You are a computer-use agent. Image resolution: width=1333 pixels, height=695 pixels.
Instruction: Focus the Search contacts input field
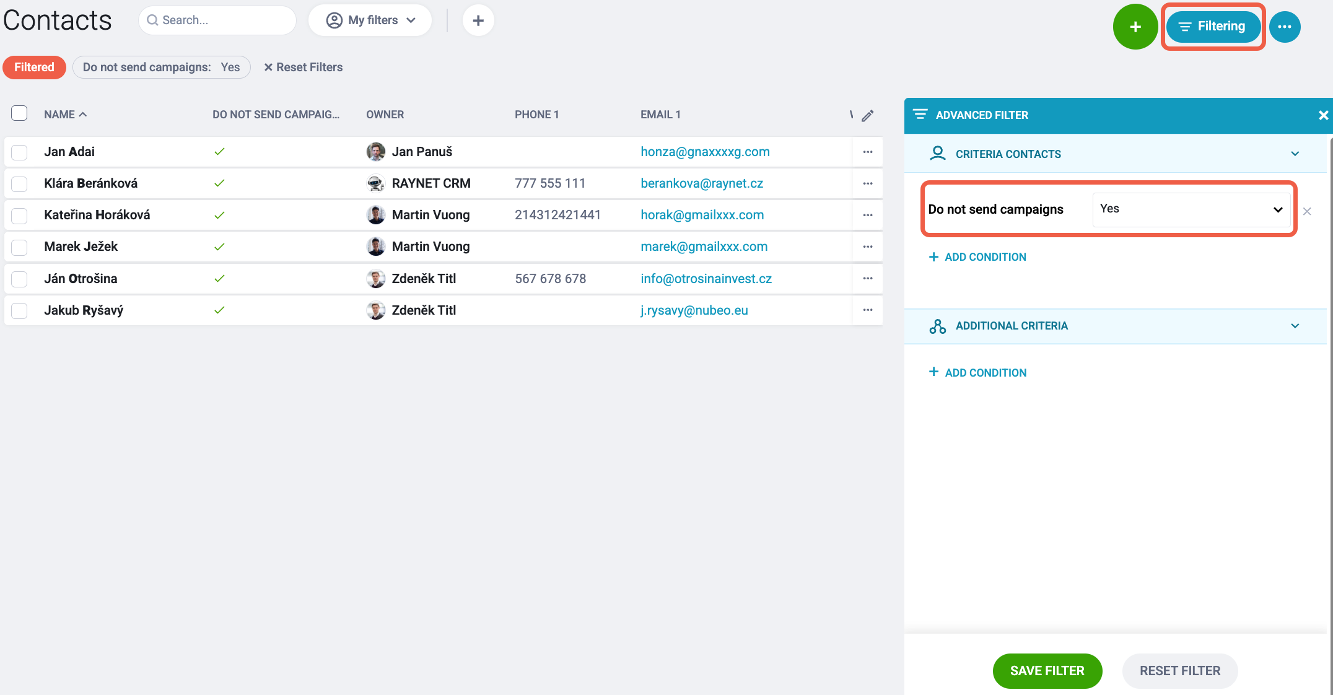pyautogui.click(x=217, y=20)
